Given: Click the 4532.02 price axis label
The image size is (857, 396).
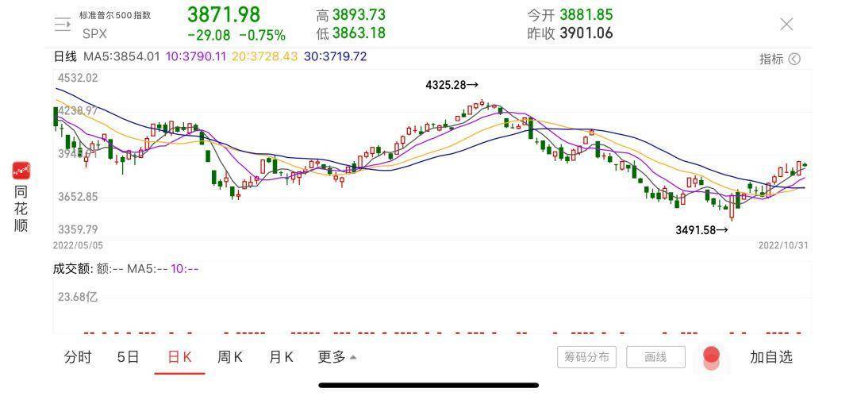Looking at the screenshot, I should point(78,78).
